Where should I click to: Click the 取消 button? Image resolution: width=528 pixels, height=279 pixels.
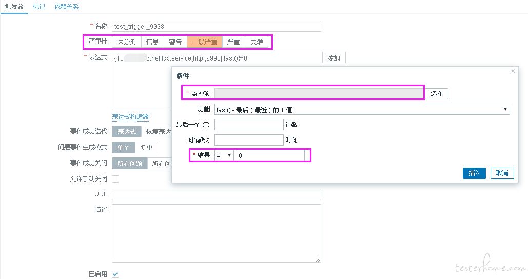tap(502, 173)
